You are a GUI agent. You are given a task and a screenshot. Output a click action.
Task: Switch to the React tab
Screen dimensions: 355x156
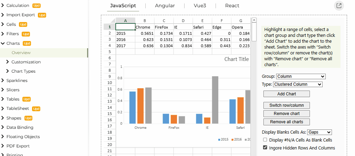(232, 6)
